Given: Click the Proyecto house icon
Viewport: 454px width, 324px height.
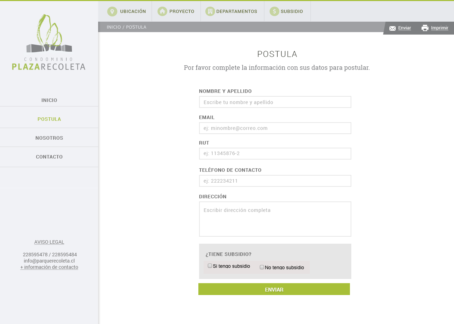Looking at the screenshot, I should click(162, 12).
